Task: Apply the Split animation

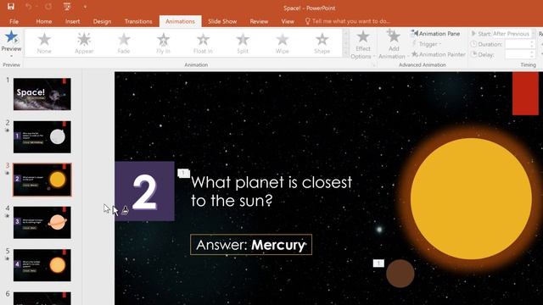Action: tap(243, 43)
